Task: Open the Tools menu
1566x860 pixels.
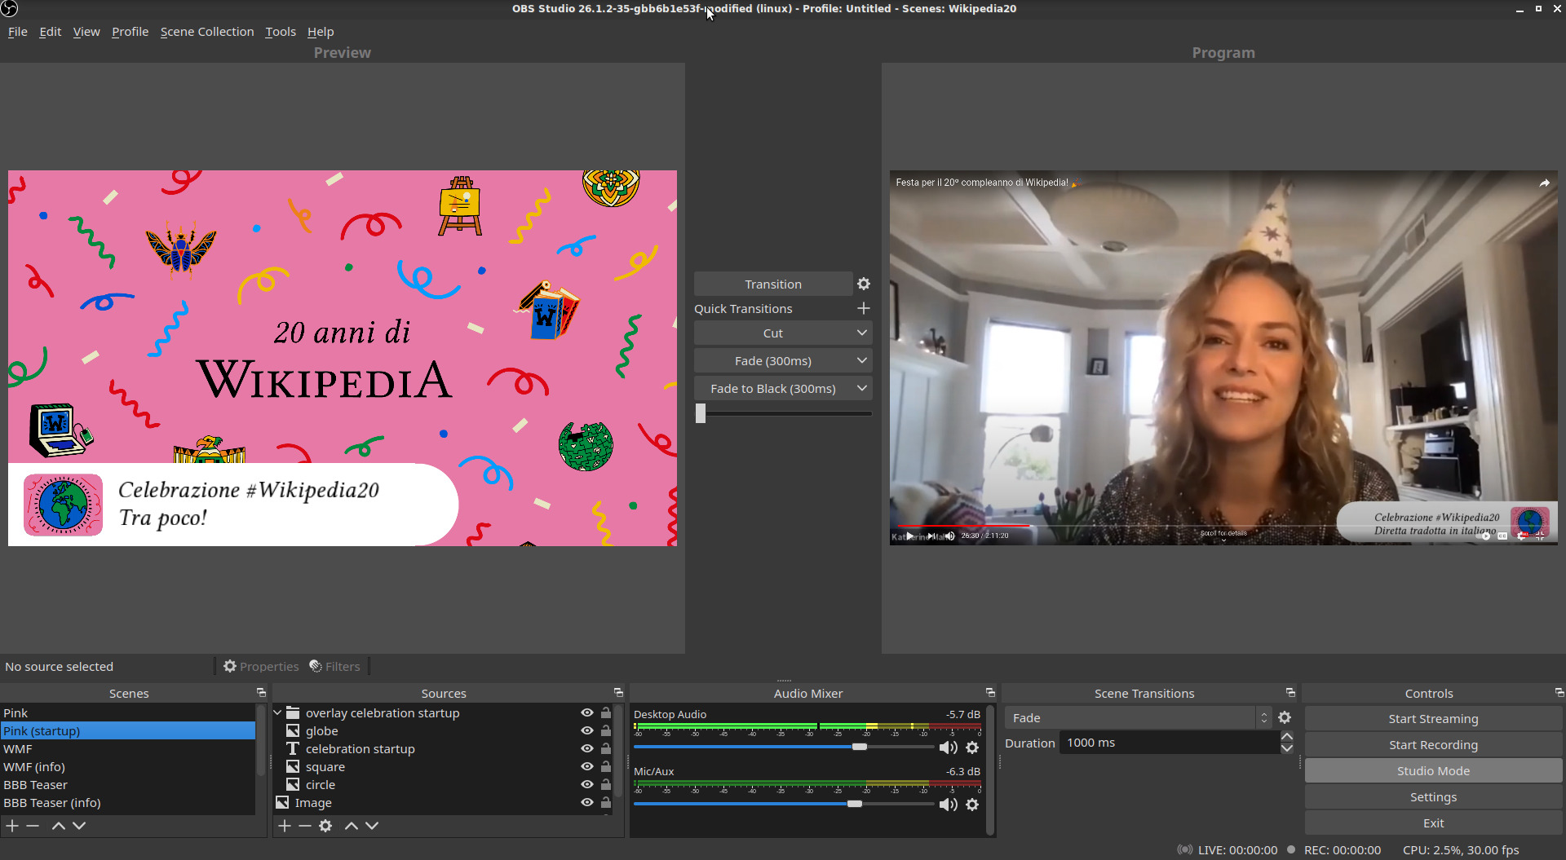Action: pyautogui.click(x=280, y=31)
